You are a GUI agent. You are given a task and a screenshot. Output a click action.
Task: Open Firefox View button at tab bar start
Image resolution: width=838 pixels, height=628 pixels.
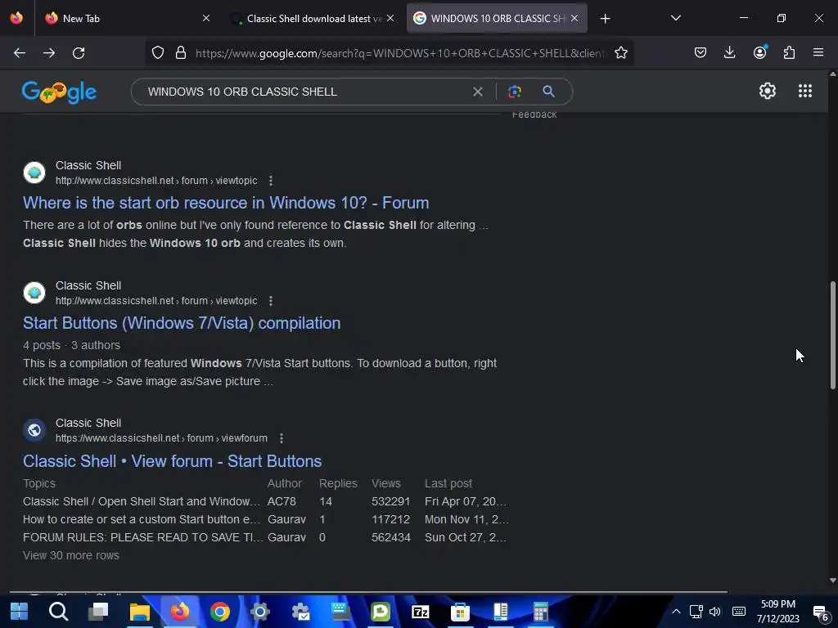pos(16,18)
